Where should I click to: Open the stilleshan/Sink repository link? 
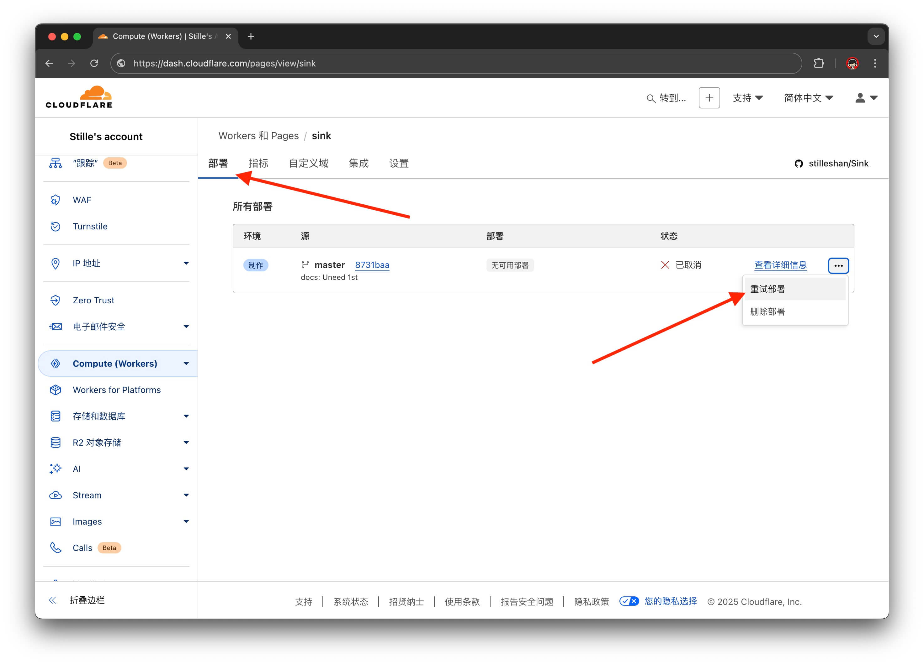click(x=838, y=164)
